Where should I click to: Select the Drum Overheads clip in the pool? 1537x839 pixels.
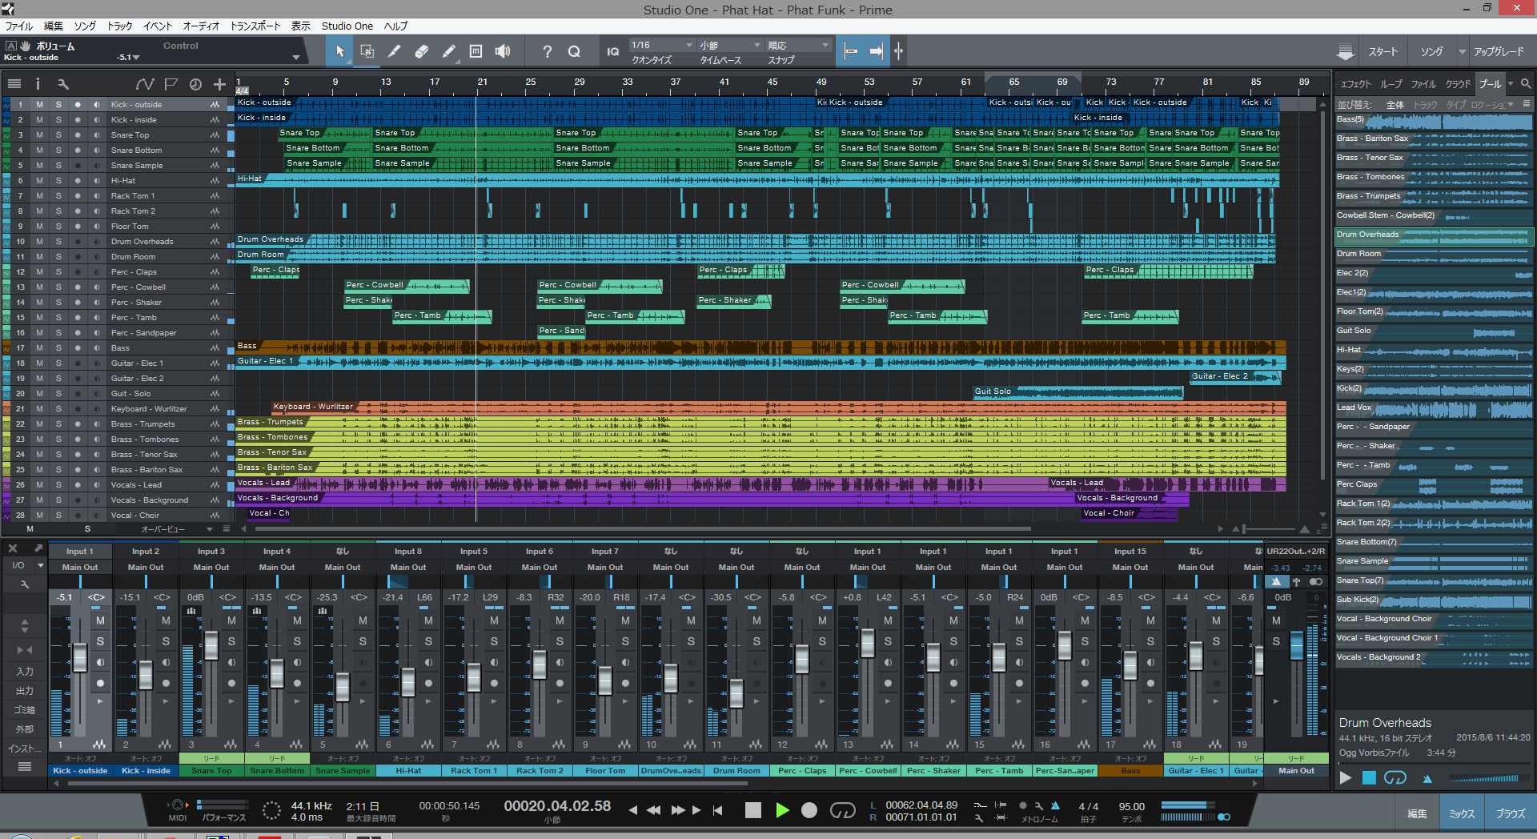tap(1434, 235)
